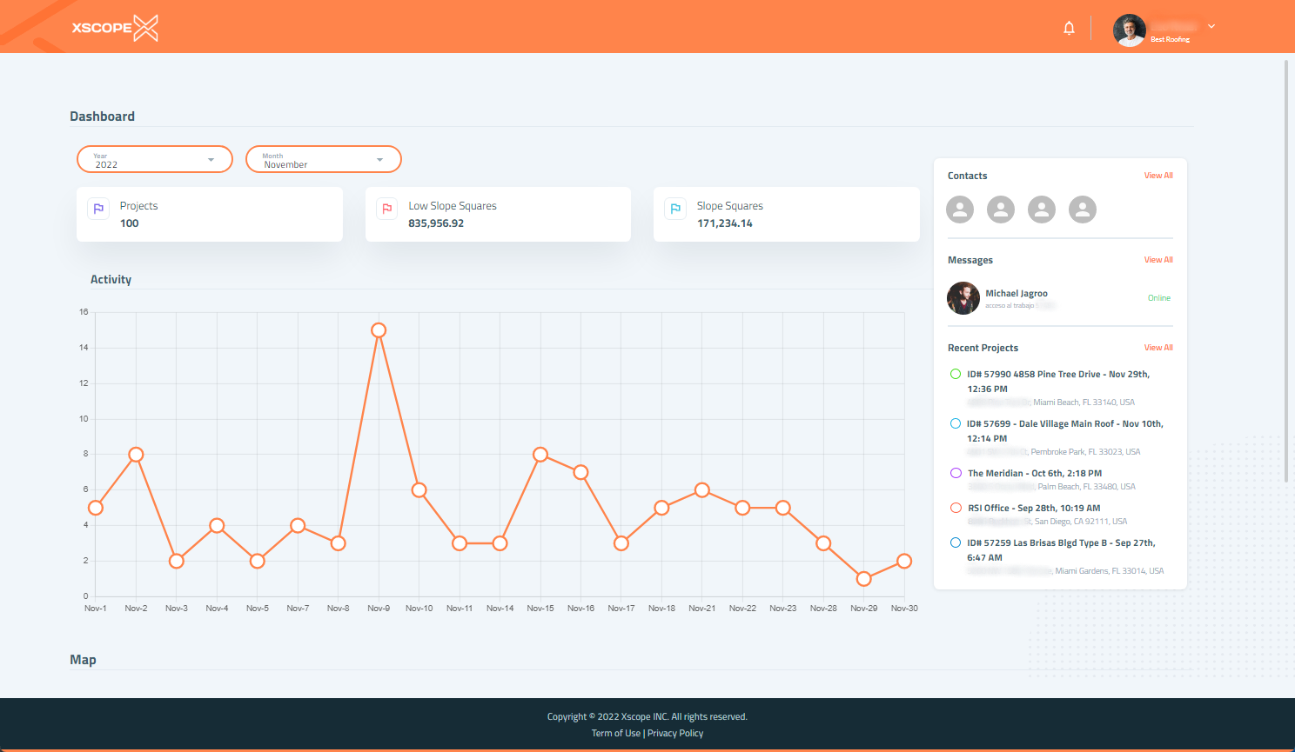Viewport: 1295px width, 752px height.
Task: Click the notification bell icon
Action: (x=1069, y=28)
